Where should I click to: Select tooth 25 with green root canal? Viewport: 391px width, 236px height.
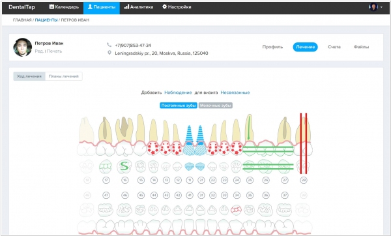click(249, 135)
